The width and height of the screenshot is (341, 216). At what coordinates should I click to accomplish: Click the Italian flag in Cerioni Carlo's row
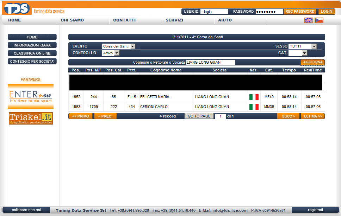[x=254, y=107]
